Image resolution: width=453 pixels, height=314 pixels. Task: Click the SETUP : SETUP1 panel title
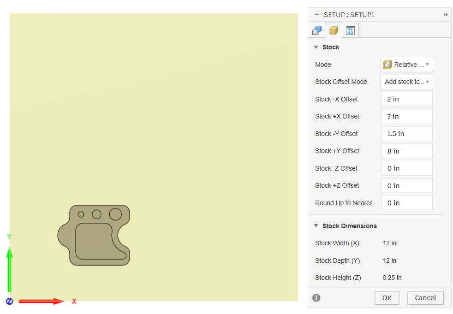click(x=349, y=15)
